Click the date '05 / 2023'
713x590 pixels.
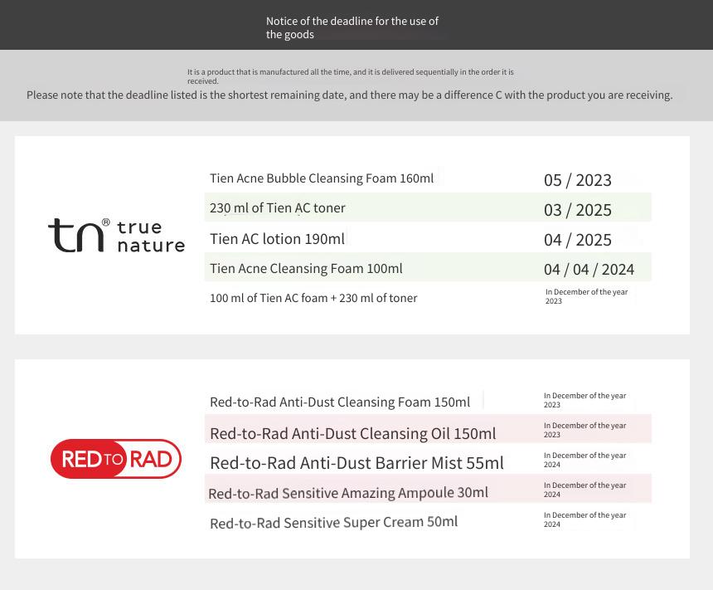[x=578, y=180]
